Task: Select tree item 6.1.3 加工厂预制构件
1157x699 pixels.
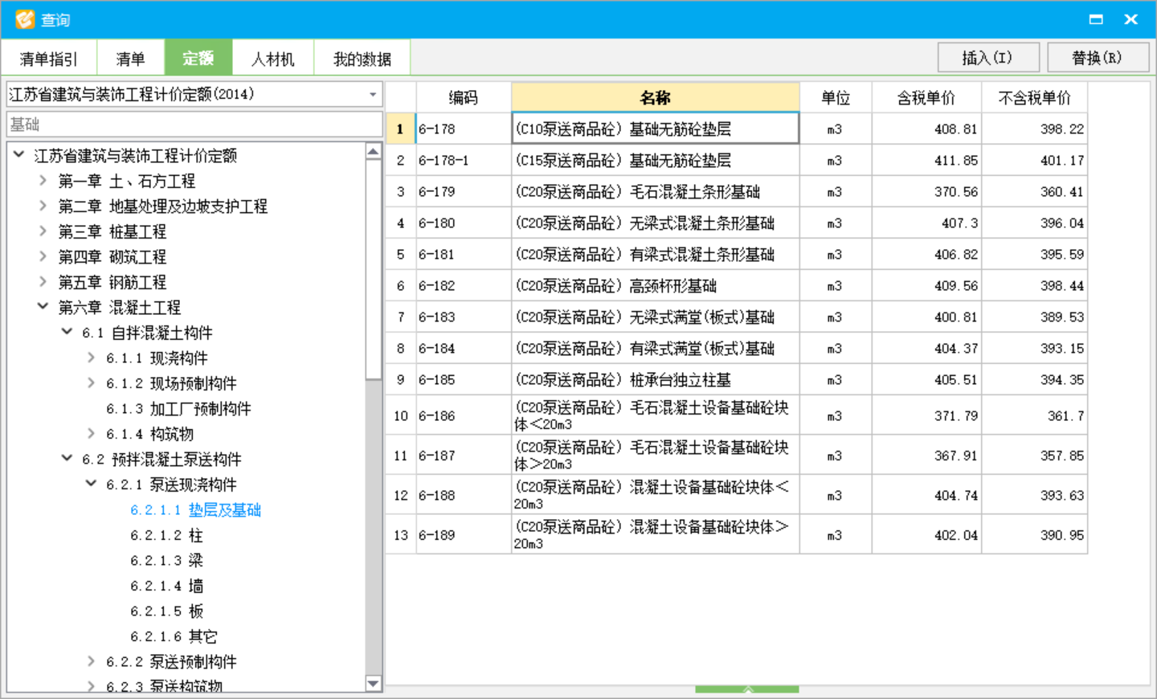Action: (x=178, y=409)
